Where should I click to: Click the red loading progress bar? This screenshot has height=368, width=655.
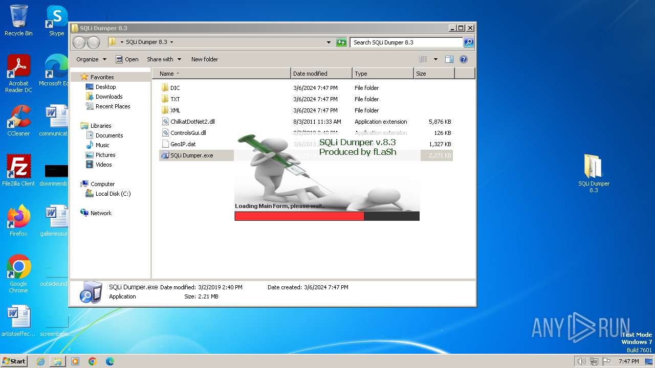coord(299,216)
